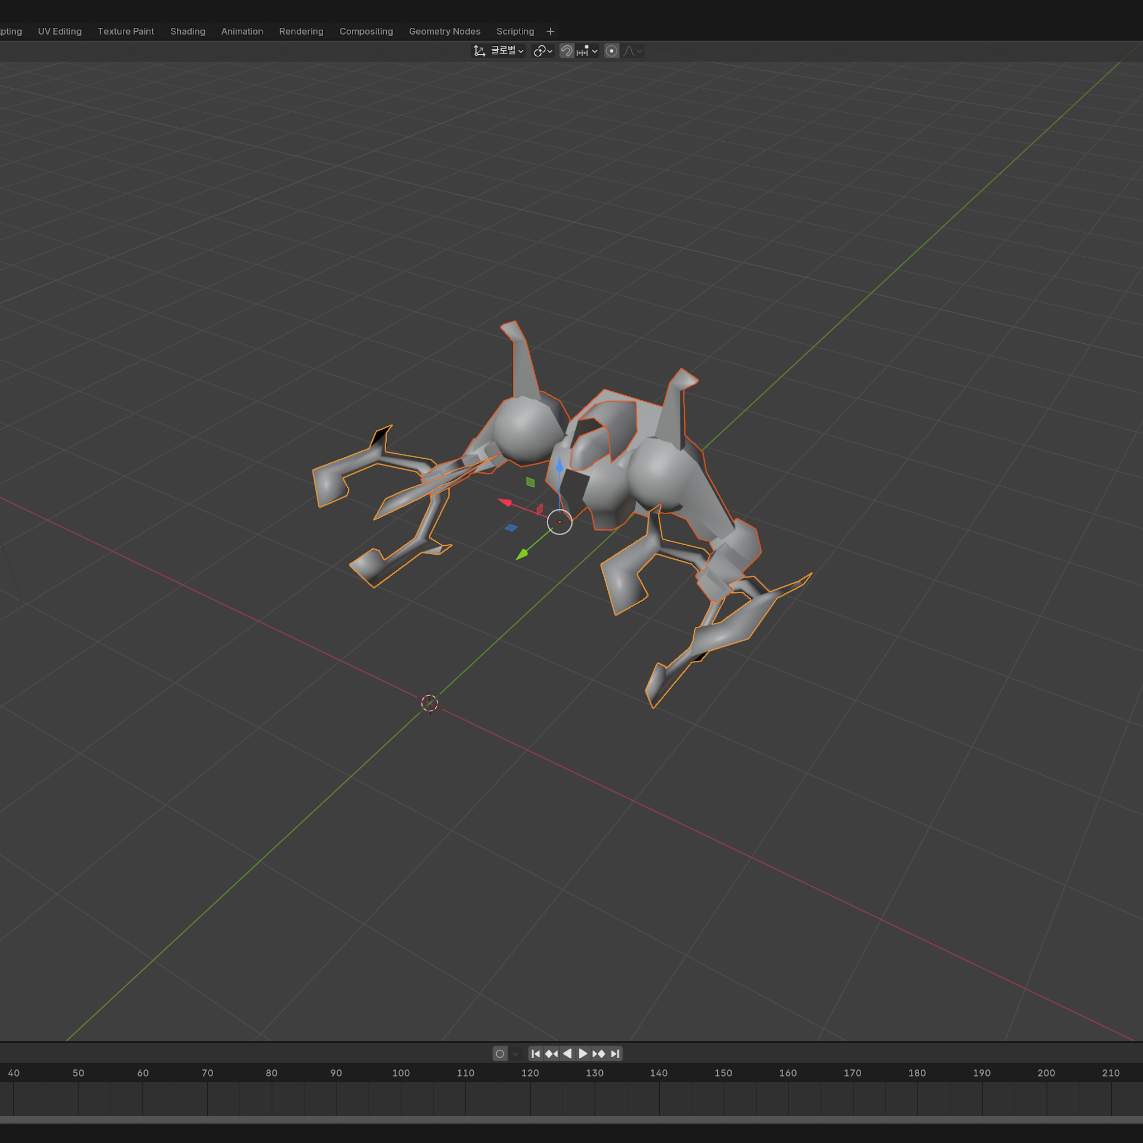
Task: Toggle auto keying record button
Action: click(500, 1054)
